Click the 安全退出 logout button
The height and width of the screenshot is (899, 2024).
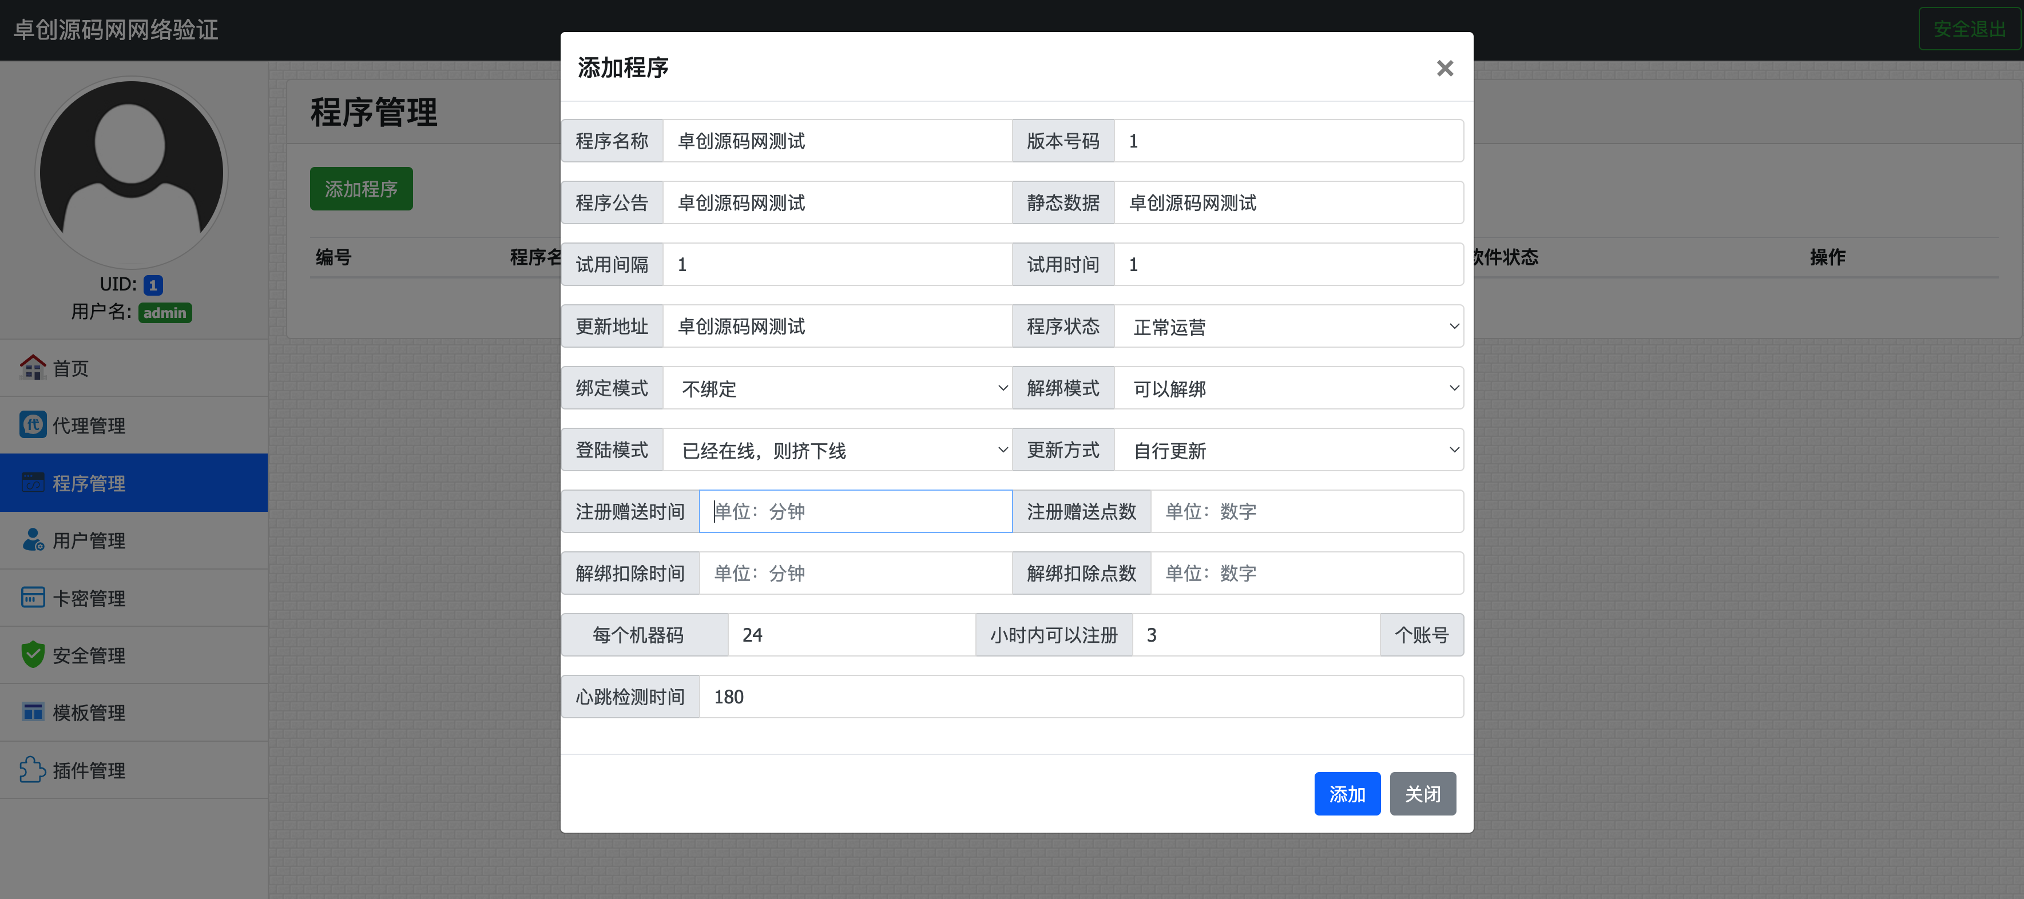point(1969,29)
